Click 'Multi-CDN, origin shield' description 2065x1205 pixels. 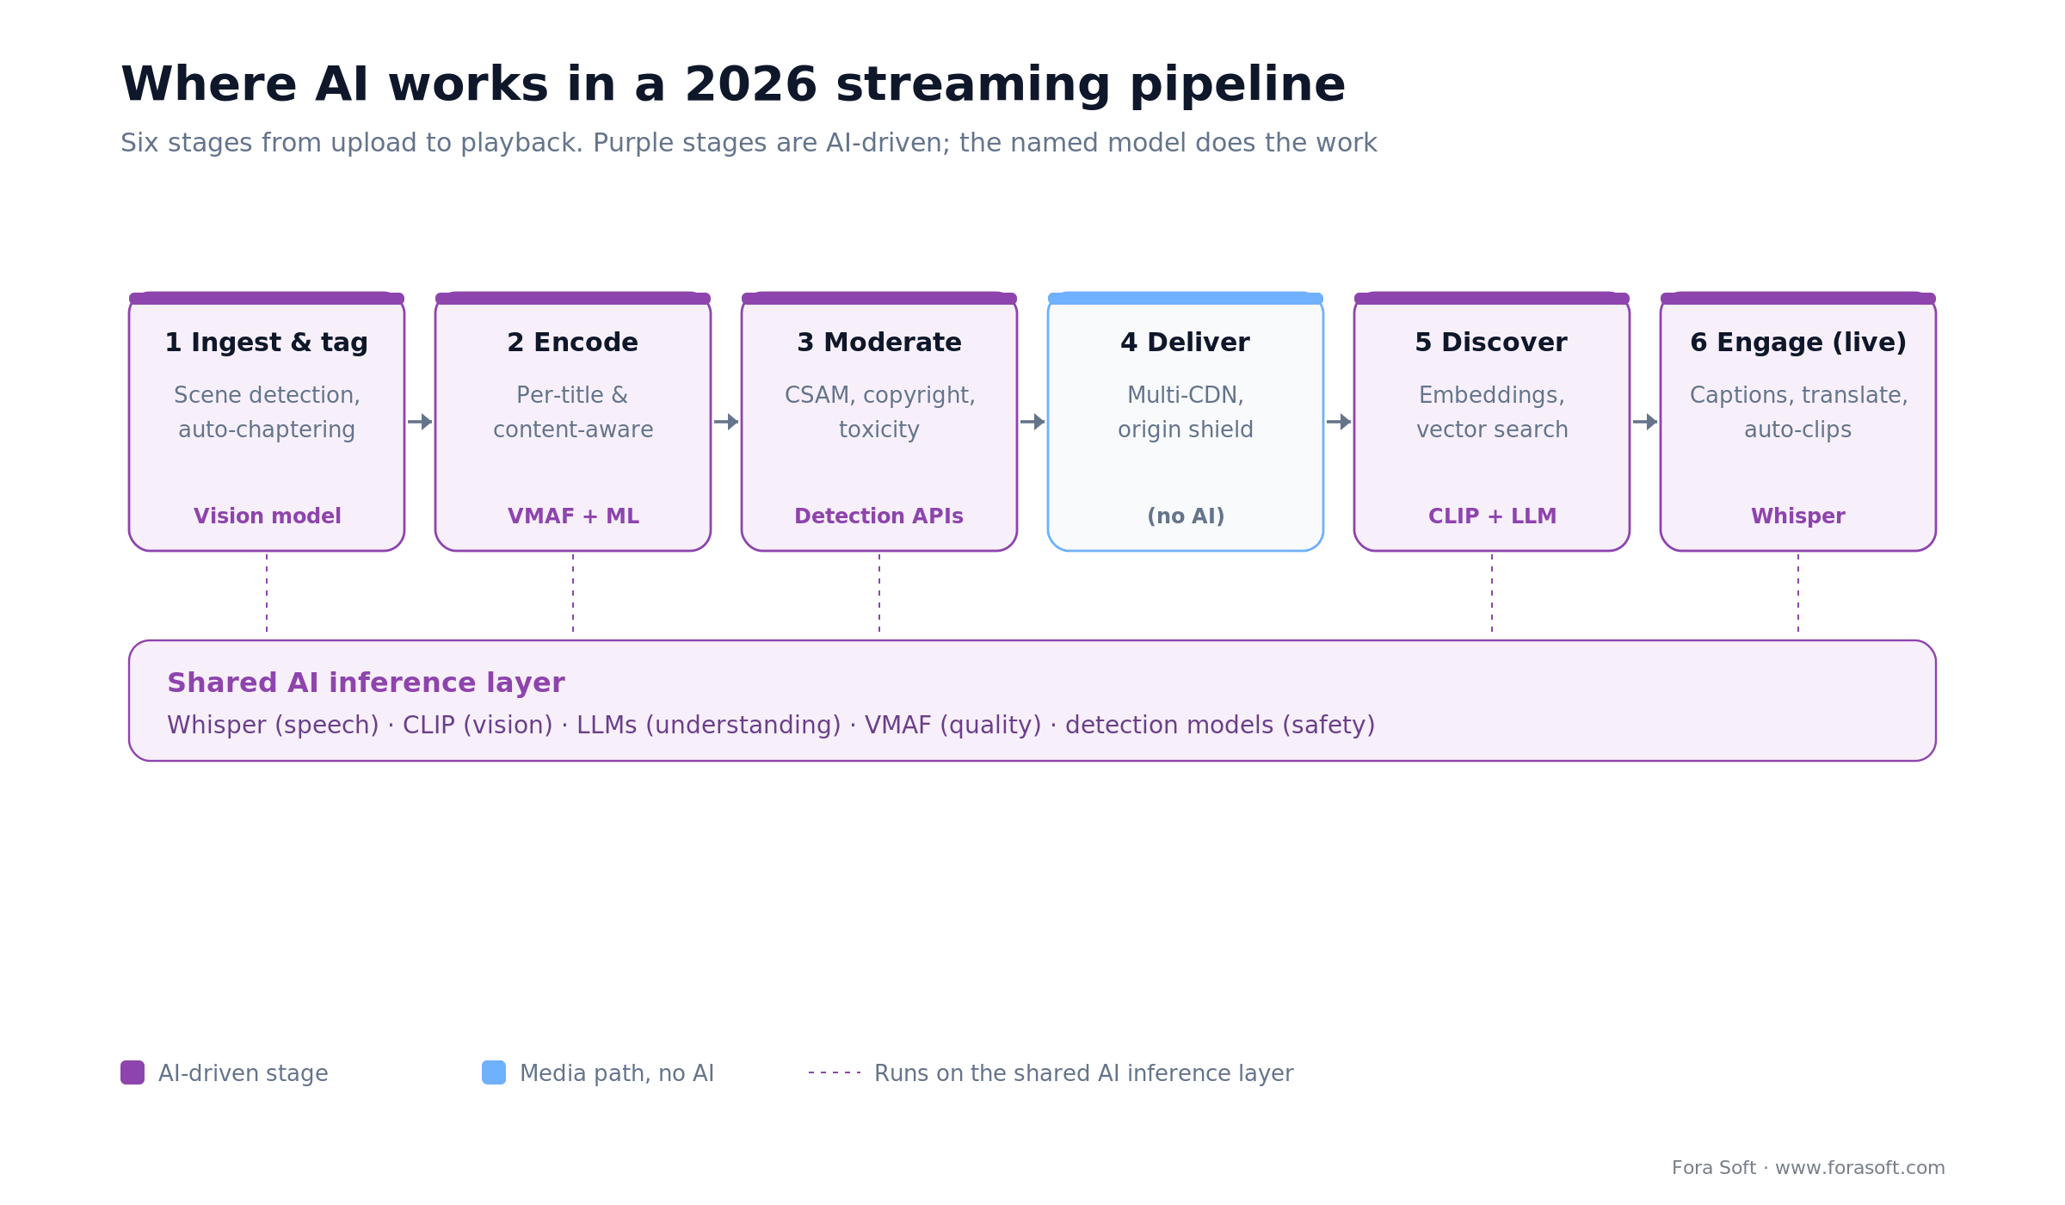point(1186,412)
